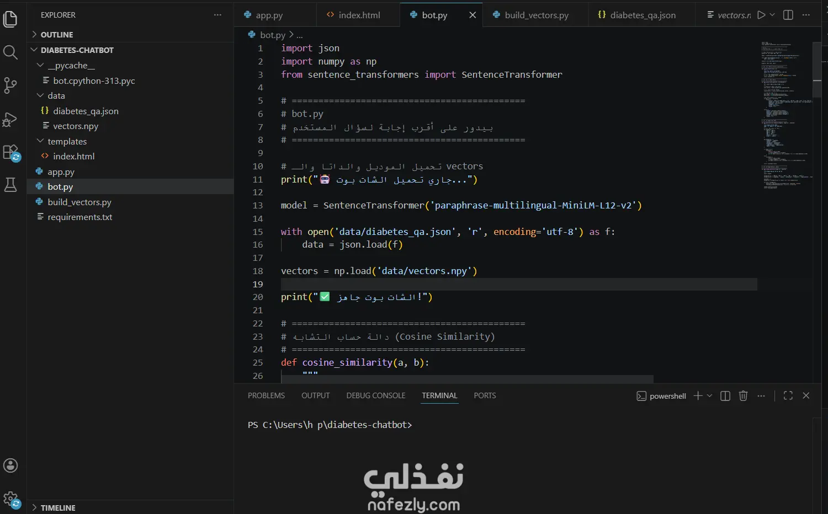Click line number 13 in the gutter
Screen dimensions: 828x514
[x=258, y=205]
